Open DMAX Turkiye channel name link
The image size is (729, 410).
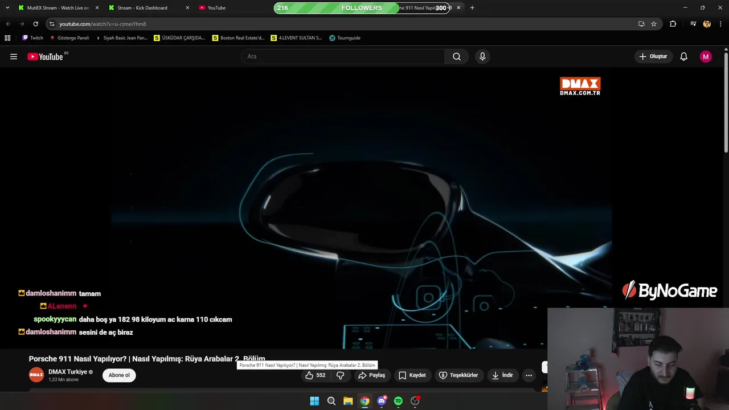tap(68, 372)
